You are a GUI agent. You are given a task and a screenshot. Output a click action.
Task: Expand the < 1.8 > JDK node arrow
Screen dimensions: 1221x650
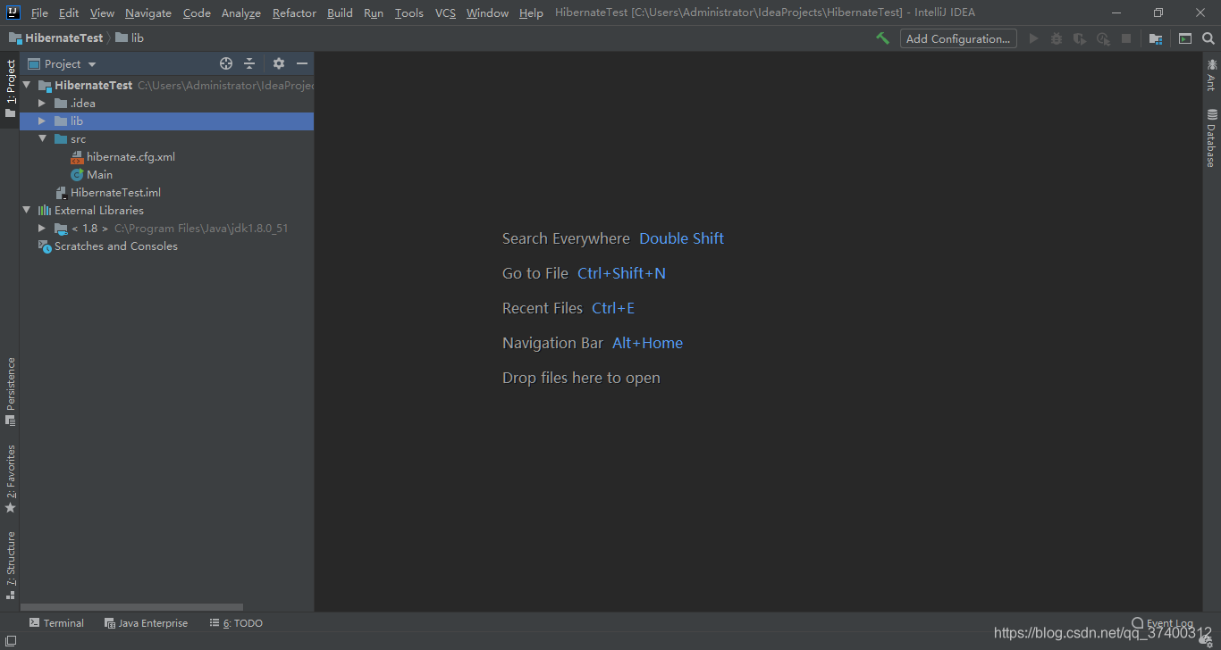click(x=42, y=229)
